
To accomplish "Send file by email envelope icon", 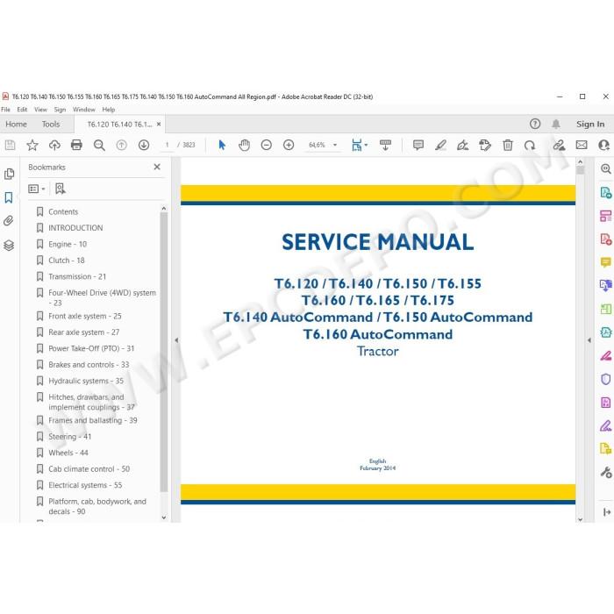I will (582, 145).
